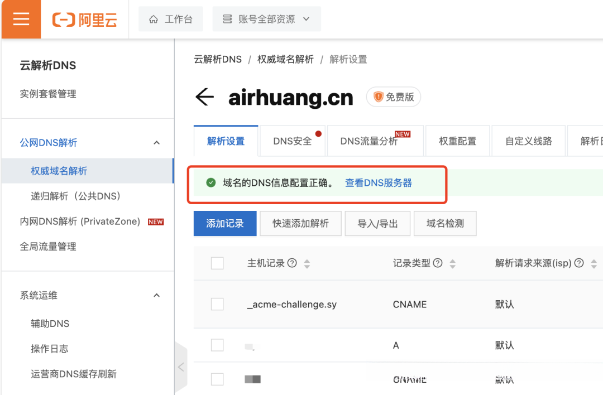Open the 权重配置 tab
Screen dimensions: 603x395
pos(458,141)
